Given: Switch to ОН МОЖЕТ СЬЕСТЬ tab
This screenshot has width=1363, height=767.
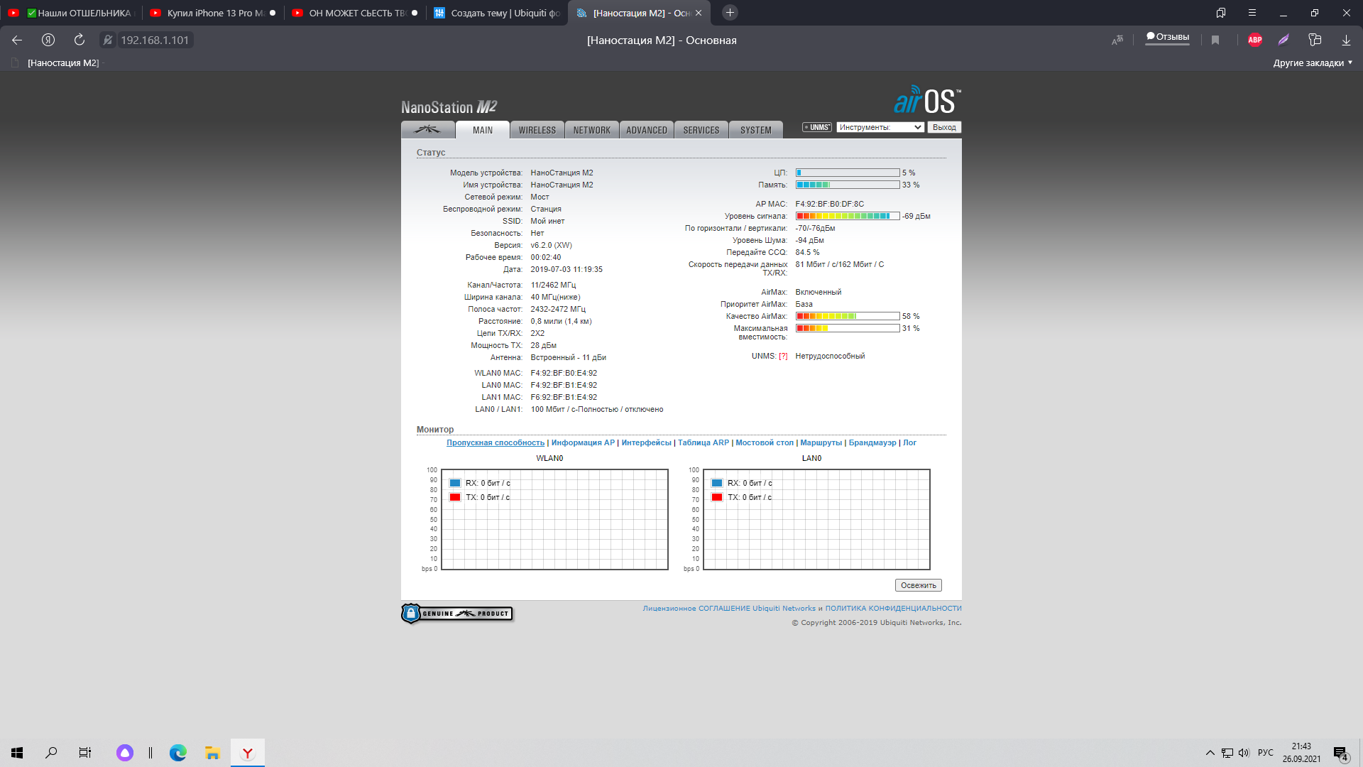Looking at the screenshot, I should tap(355, 13).
